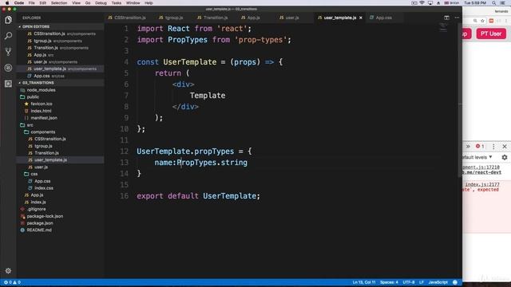Open the Debug menu in menu bar
The image size is (511, 287).
(x=101, y=2)
